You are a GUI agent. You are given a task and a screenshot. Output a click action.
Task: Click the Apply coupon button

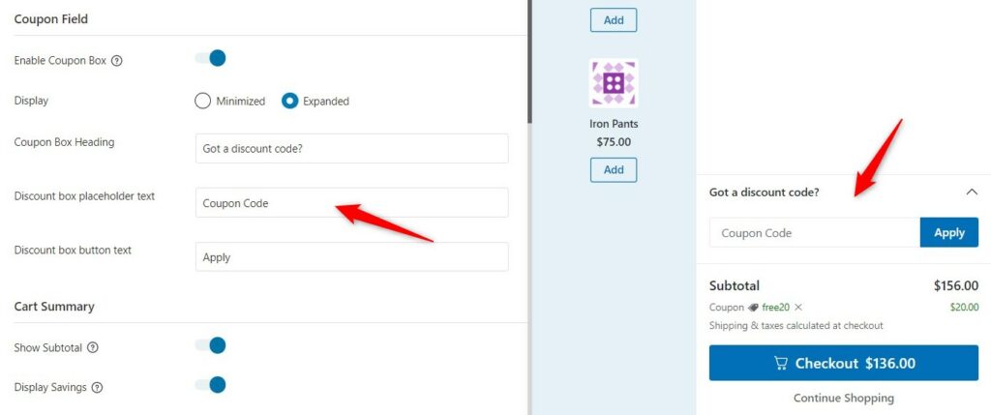pos(949,232)
